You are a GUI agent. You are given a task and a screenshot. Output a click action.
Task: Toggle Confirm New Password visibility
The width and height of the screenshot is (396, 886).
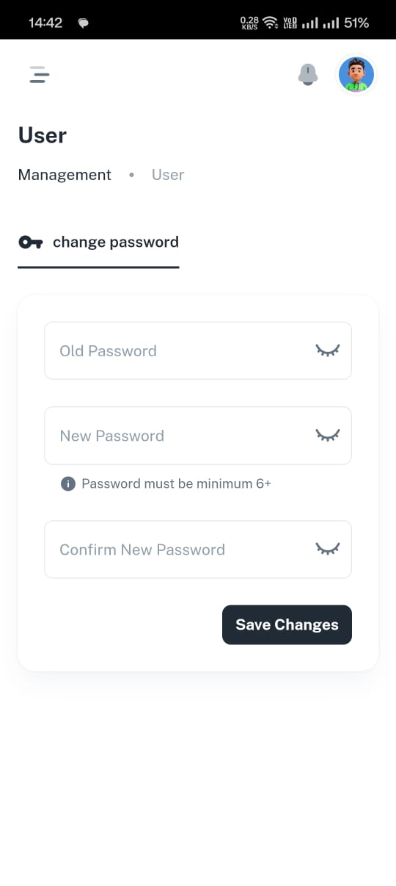coord(328,550)
